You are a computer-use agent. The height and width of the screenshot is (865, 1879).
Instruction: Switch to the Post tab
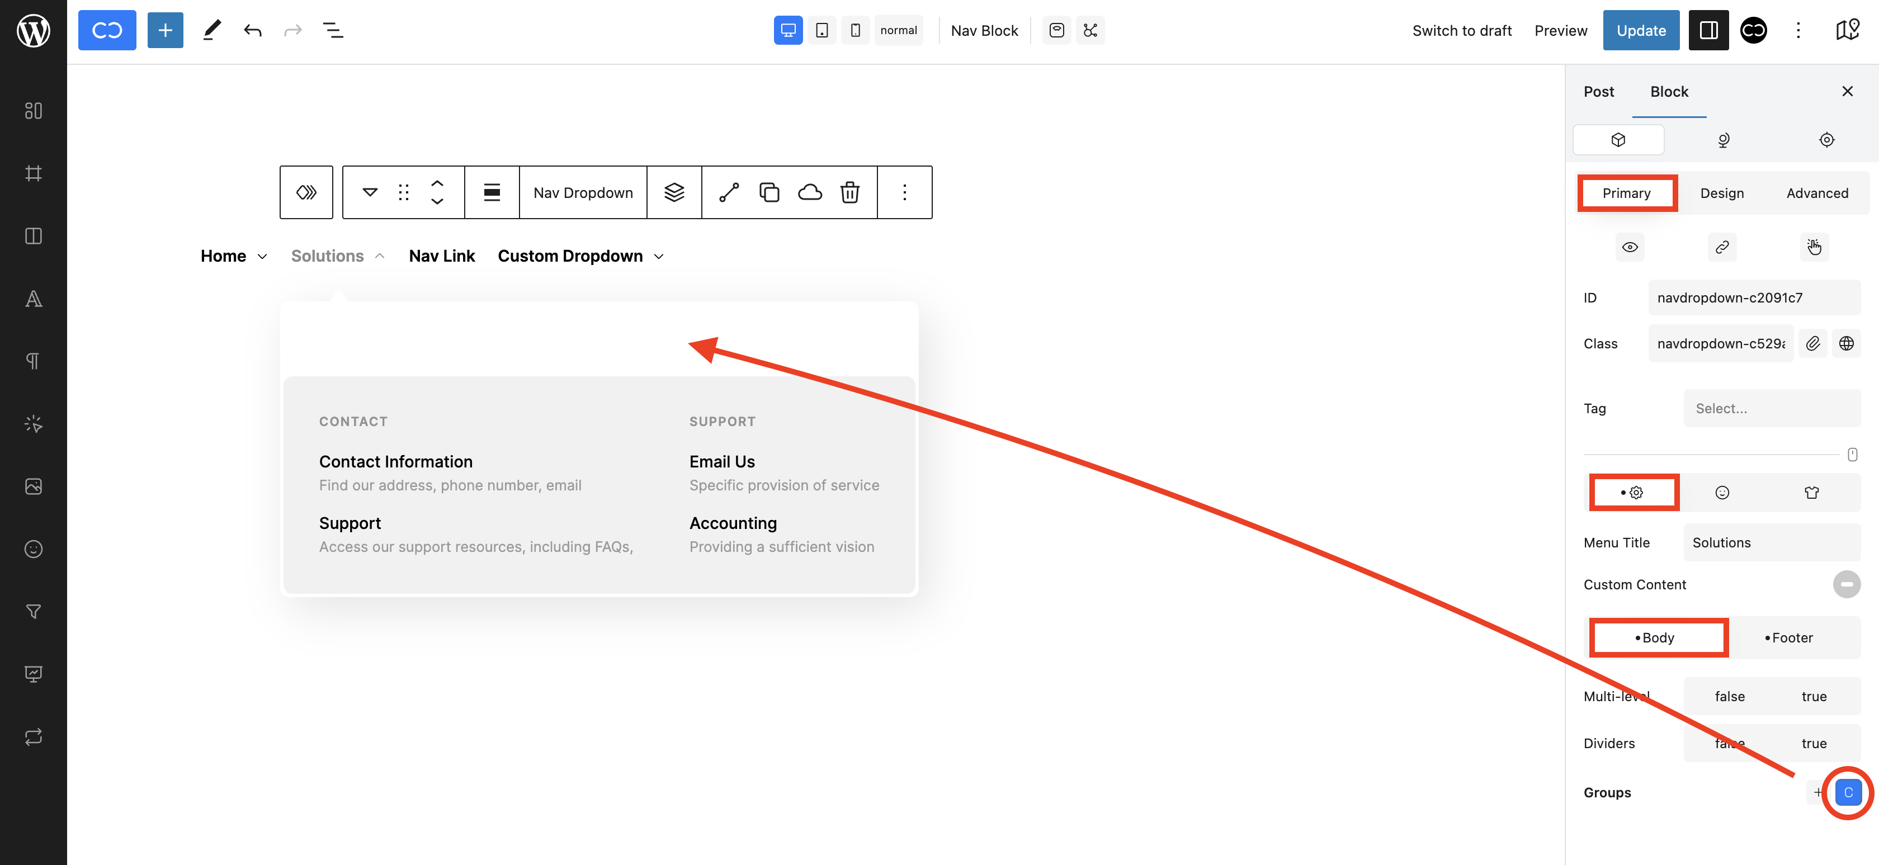[1598, 91]
